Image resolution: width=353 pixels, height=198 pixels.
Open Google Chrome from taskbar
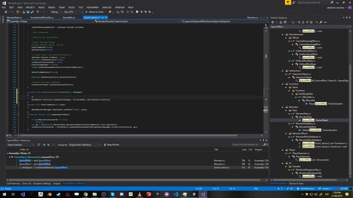[x=85, y=194]
